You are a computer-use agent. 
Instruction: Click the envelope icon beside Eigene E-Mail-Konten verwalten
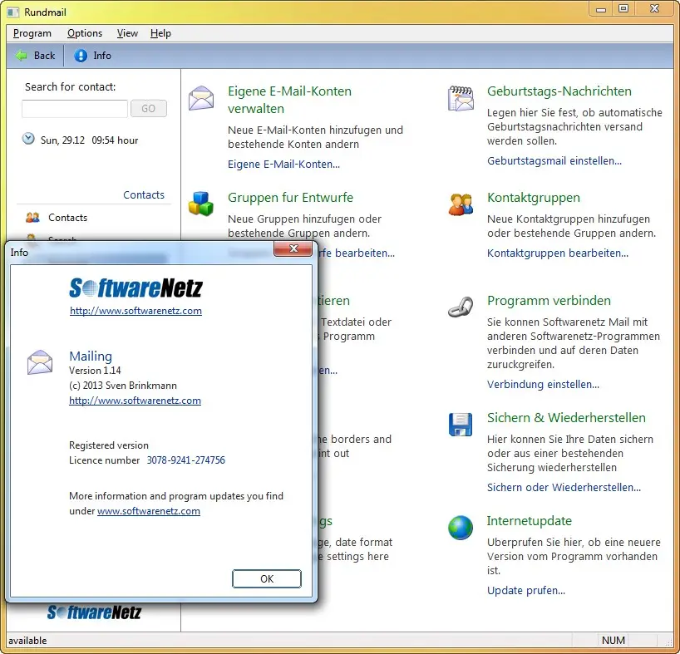[201, 97]
